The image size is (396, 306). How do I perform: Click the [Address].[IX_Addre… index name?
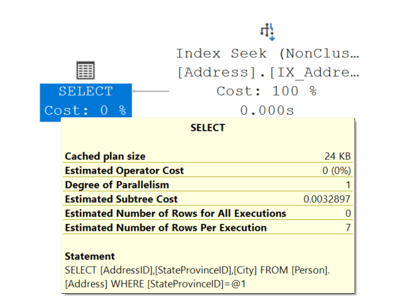[267, 72]
